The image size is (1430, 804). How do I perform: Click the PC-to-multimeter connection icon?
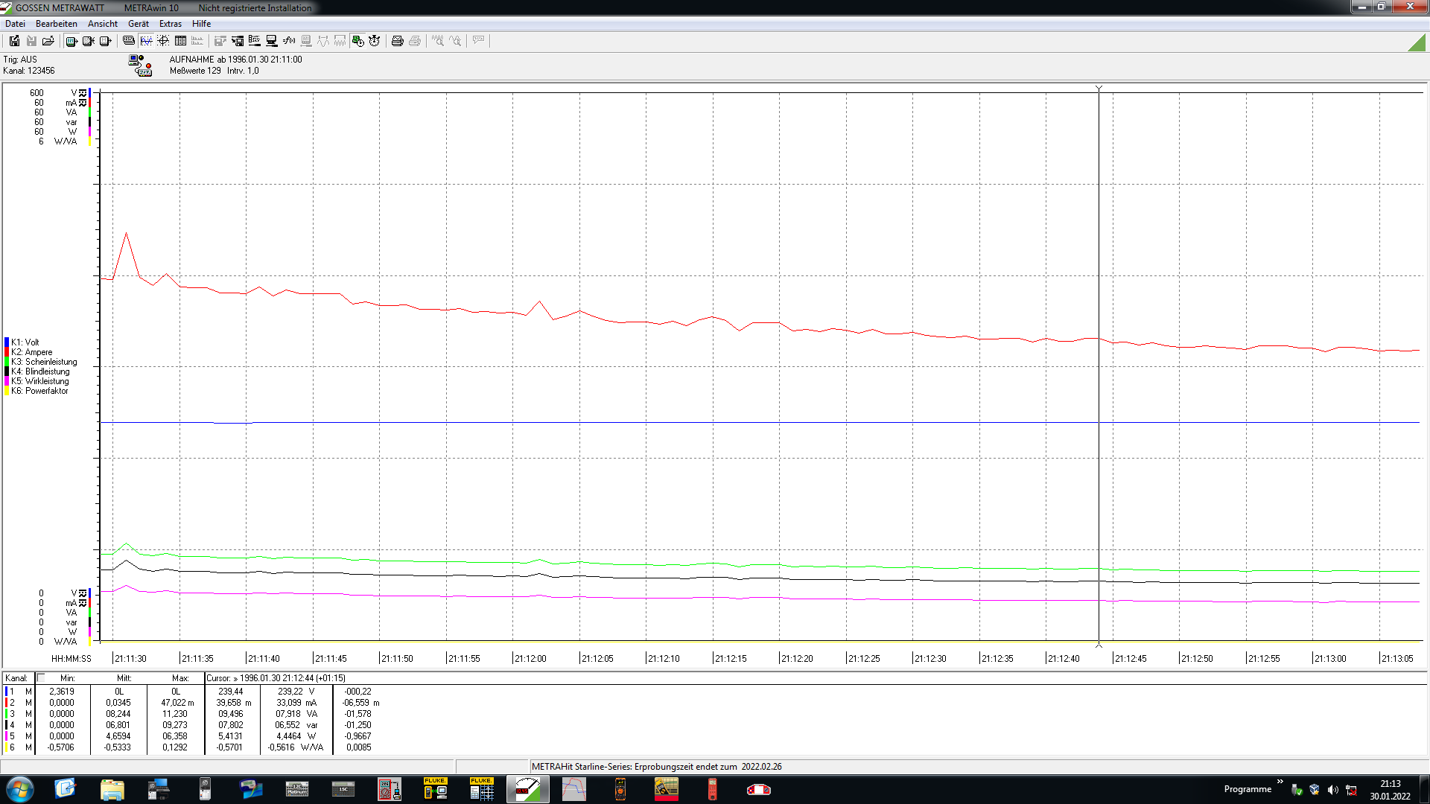(140, 66)
